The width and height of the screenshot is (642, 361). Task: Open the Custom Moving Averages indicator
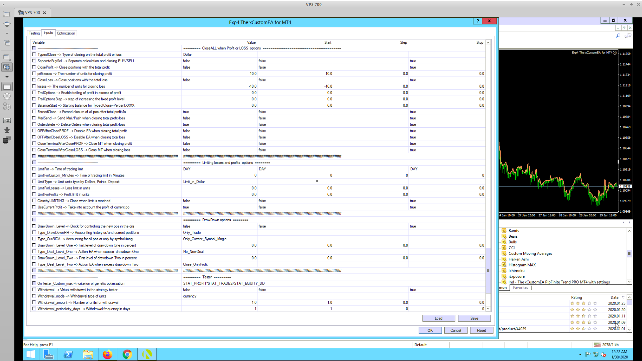coord(530,253)
